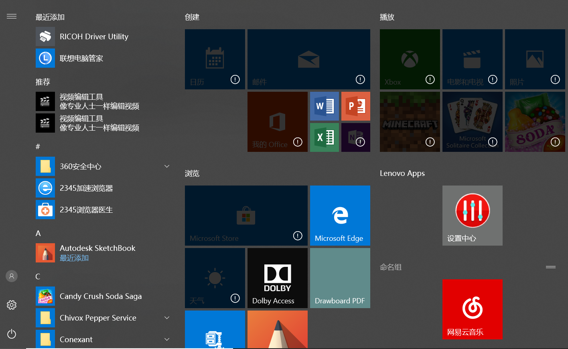The image size is (568, 349).
Task: Click the A letter index header
Action: [38, 233]
